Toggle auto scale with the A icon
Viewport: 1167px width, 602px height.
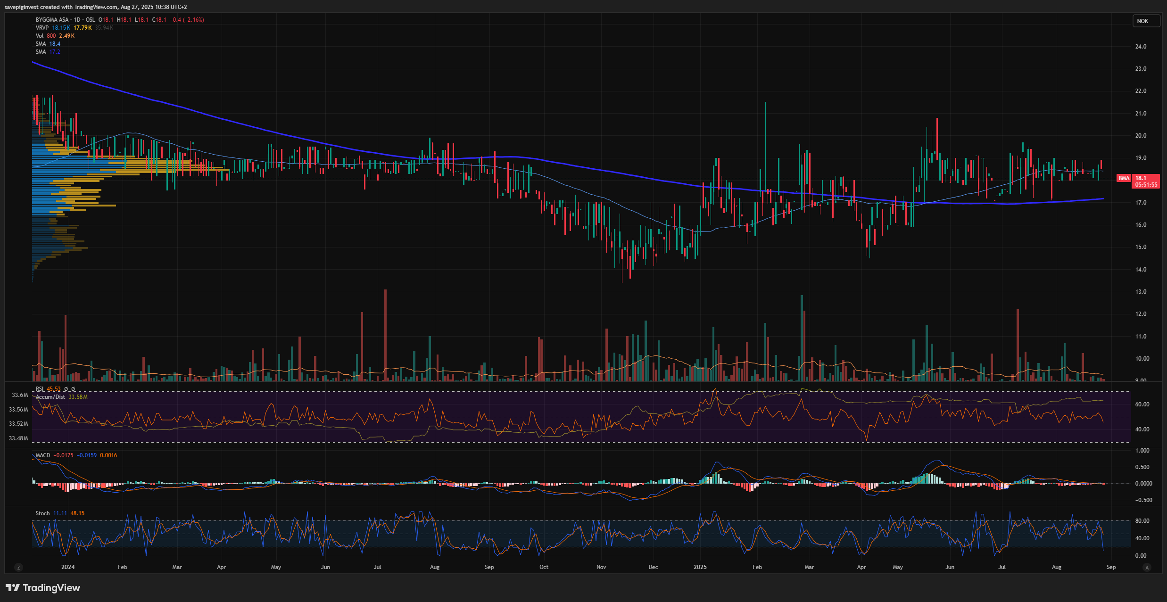[x=1147, y=567]
